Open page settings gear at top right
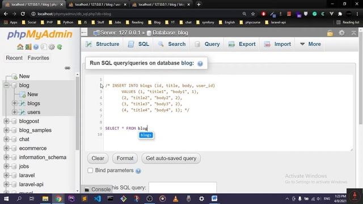The image size is (363, 204). point(341,33)
